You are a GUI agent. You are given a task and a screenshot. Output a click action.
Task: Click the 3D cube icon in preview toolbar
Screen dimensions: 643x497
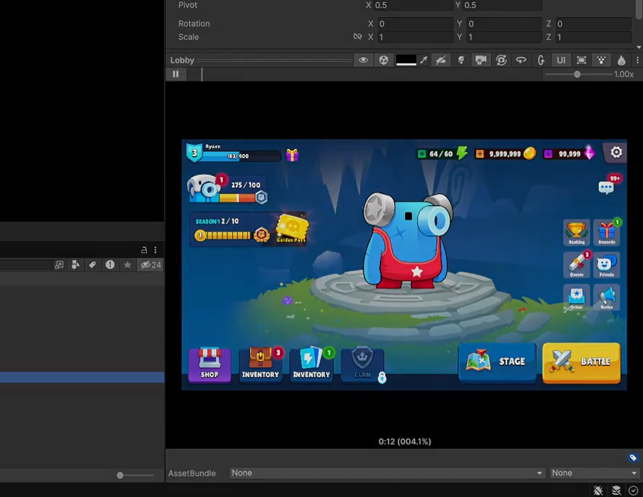pyautogui.click(x=384, y=61)
